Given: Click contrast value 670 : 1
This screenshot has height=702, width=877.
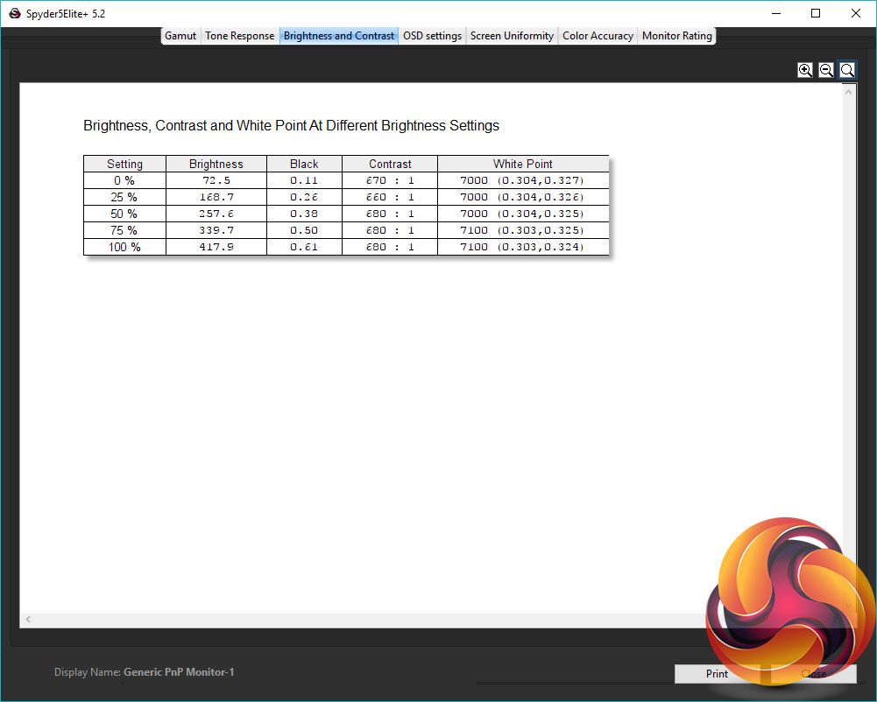Looking at the screenshot, I should [x=390, y=180].
